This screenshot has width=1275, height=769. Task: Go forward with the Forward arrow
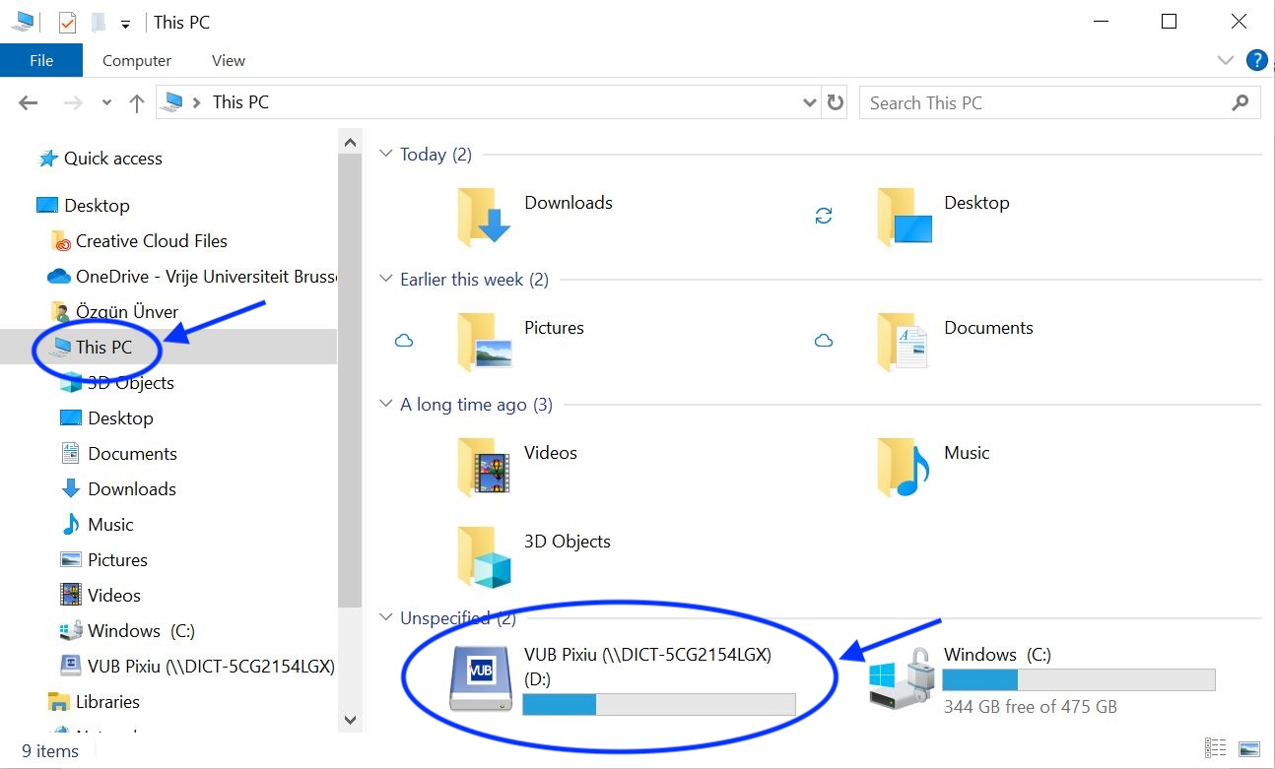pyautogui.click(x=73, y=102)
